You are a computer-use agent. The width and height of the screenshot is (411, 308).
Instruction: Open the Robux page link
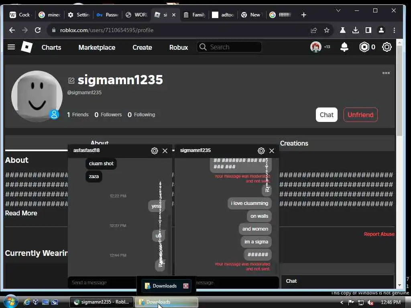click(179, 47)
